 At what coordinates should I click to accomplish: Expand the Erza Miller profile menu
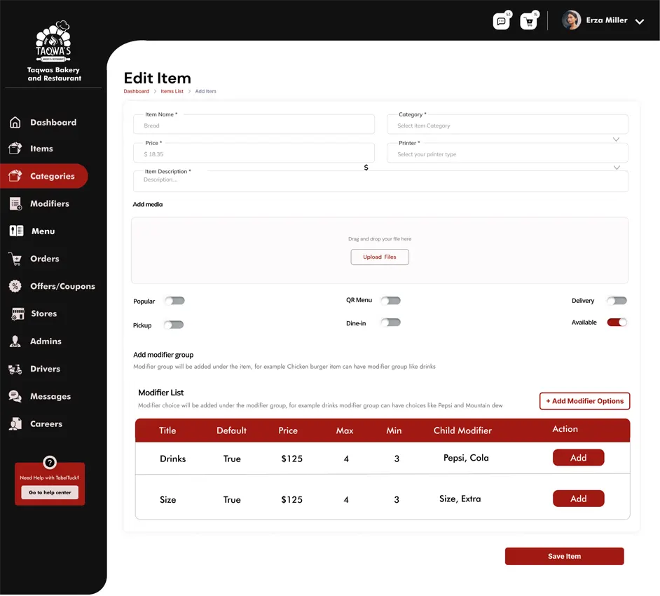click(639, 21)
